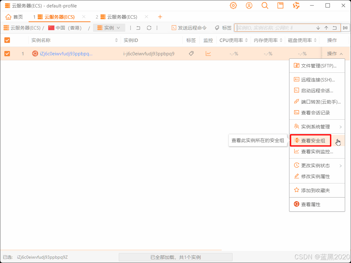The height and width of the screenshot is (263, 351).
Task: Sort by 内存使用率 column
Action: point(281,40)
